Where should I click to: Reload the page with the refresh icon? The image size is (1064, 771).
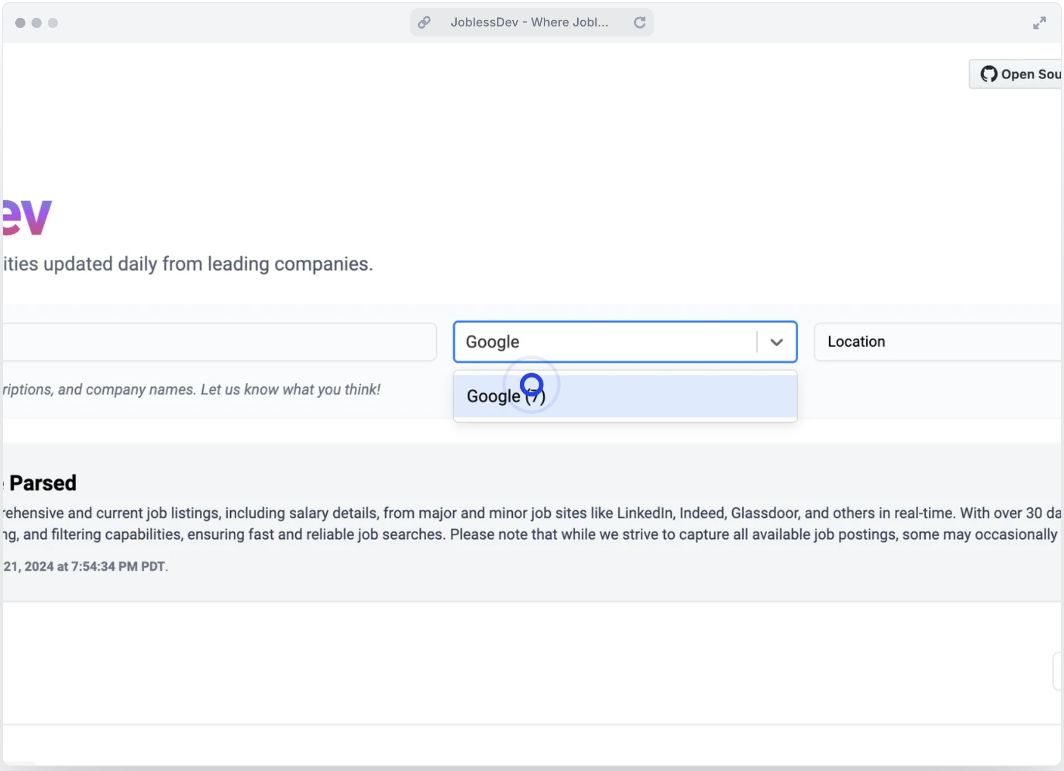tap(640, 22)
